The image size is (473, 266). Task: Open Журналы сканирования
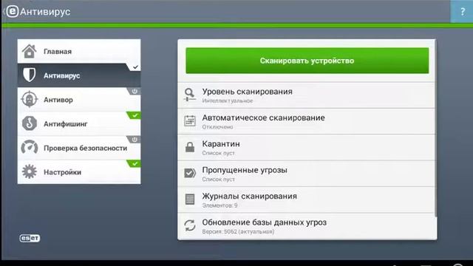point(306,199)
